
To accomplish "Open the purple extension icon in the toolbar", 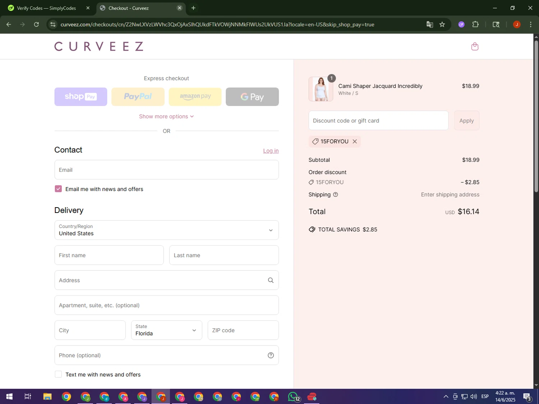I will [461, 24].
